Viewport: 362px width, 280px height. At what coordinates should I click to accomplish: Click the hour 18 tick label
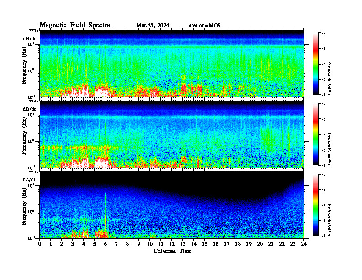[238, 244]
